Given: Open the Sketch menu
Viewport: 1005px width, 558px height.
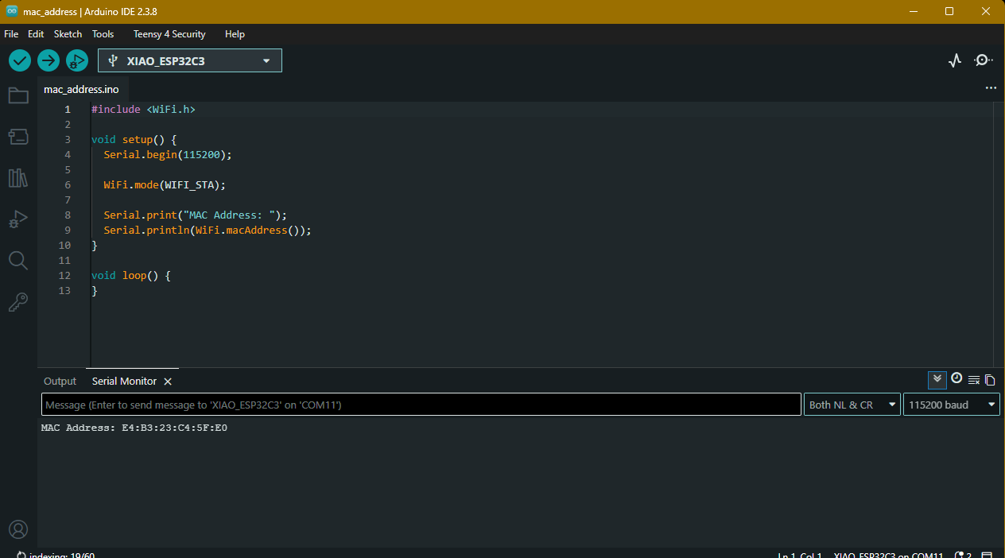Looking at the screenshot, I should pyautogui.click(x=68, y=34).
